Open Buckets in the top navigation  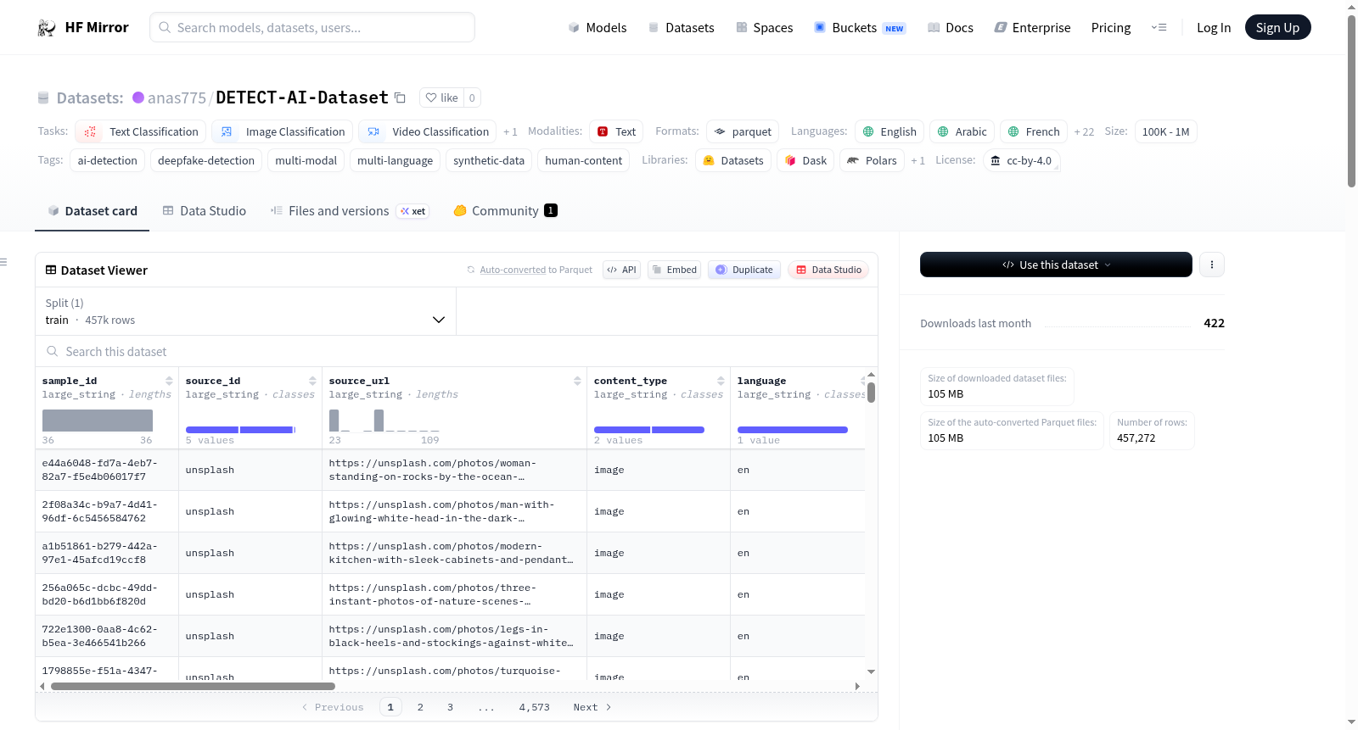coord(860,28)
